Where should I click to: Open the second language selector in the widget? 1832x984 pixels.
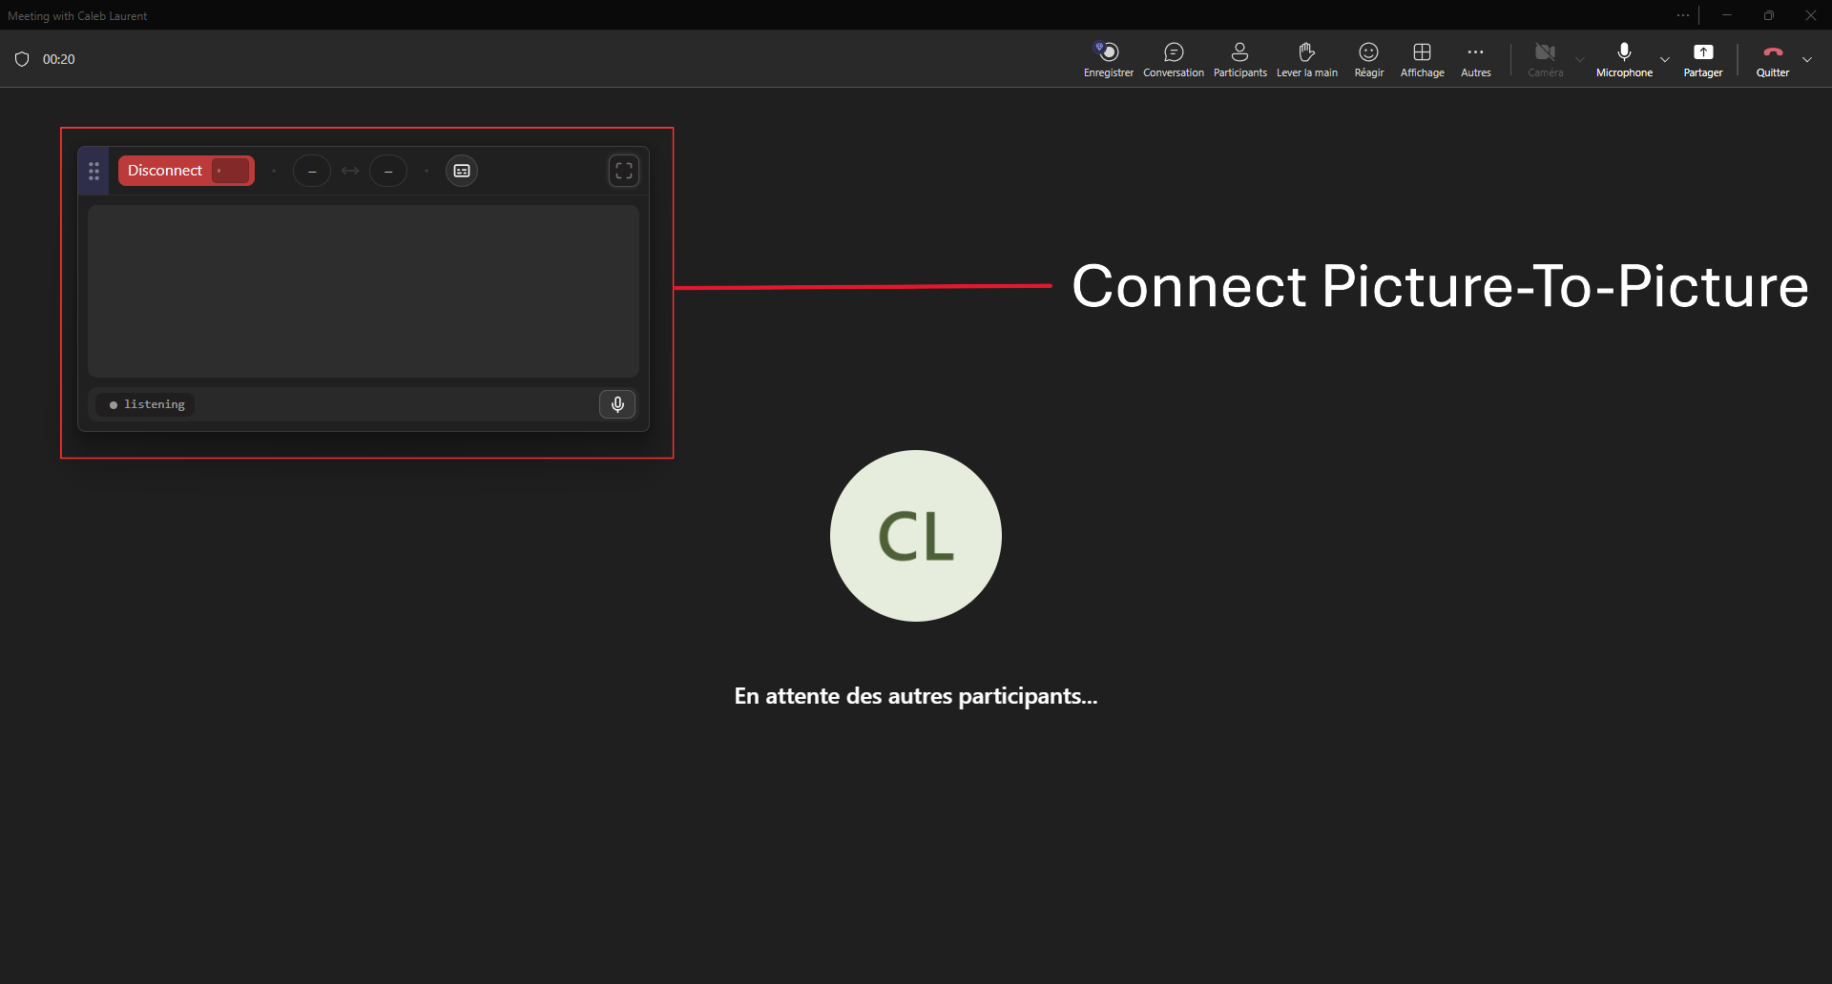click(388, 171)
